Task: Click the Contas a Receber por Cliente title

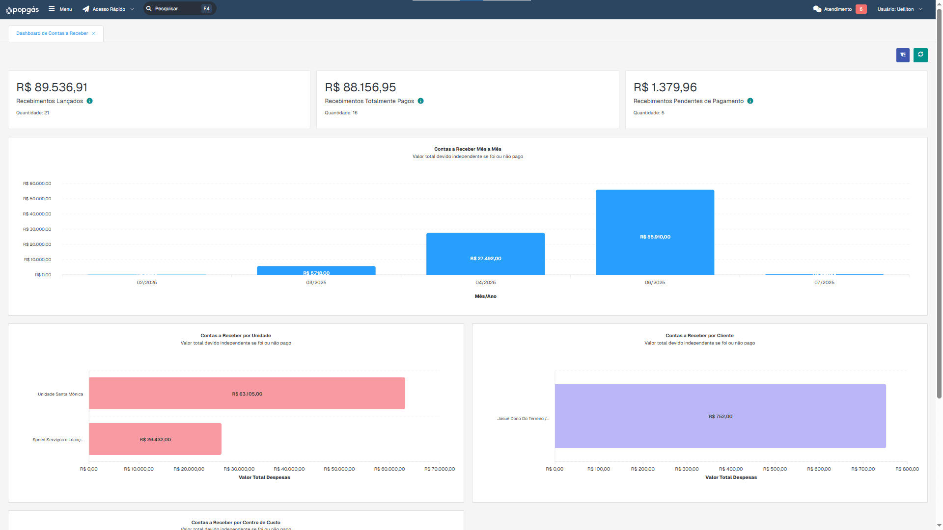Action: pyautogui.click(x=699, y=336)
